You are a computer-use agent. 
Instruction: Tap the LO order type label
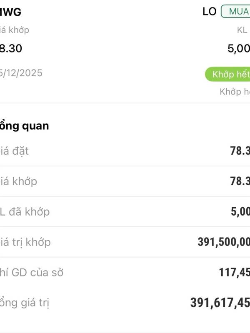pos(210,12)
